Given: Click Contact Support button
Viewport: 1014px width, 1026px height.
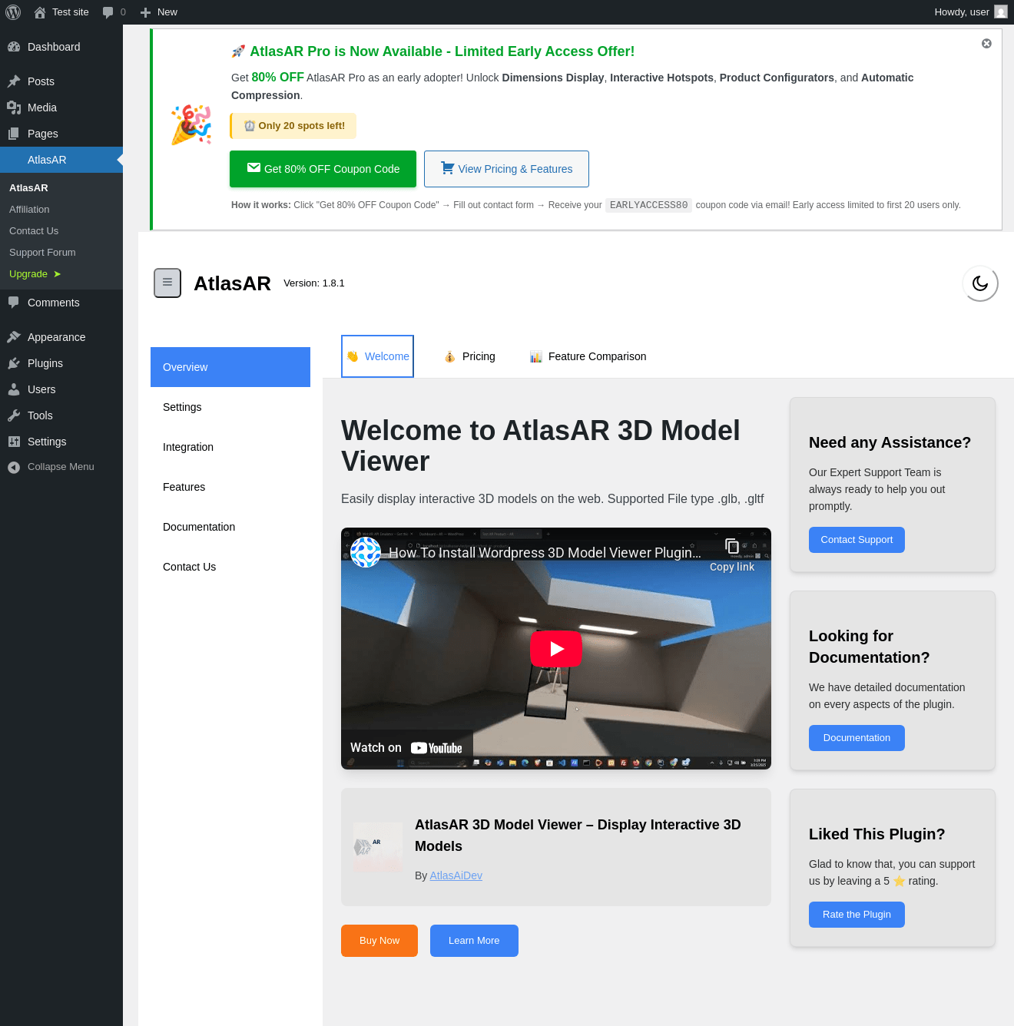Looking at the screenshot, I should [857, 540].
